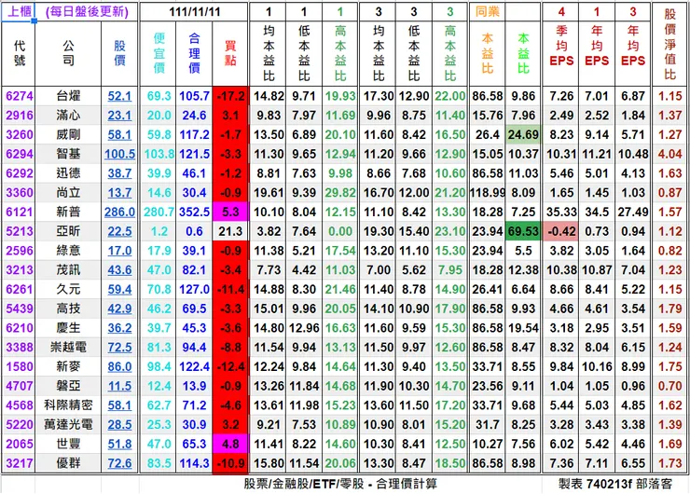Select the 公司 column header
This screenshot has height=494, width=690.
[x=68, y=53]
